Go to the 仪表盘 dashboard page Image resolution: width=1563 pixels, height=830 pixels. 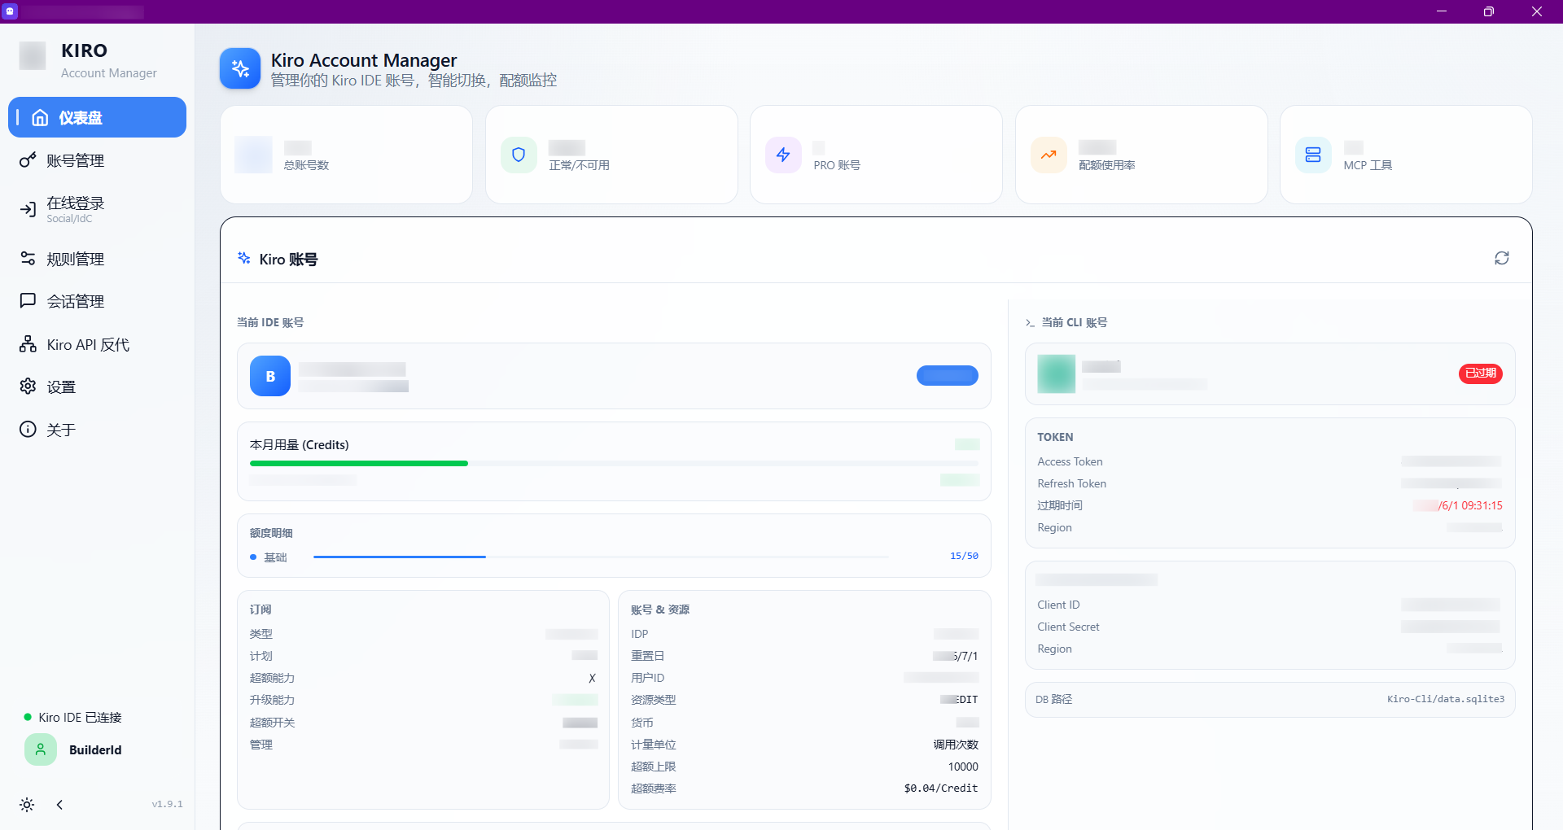(x=97, y=117)
